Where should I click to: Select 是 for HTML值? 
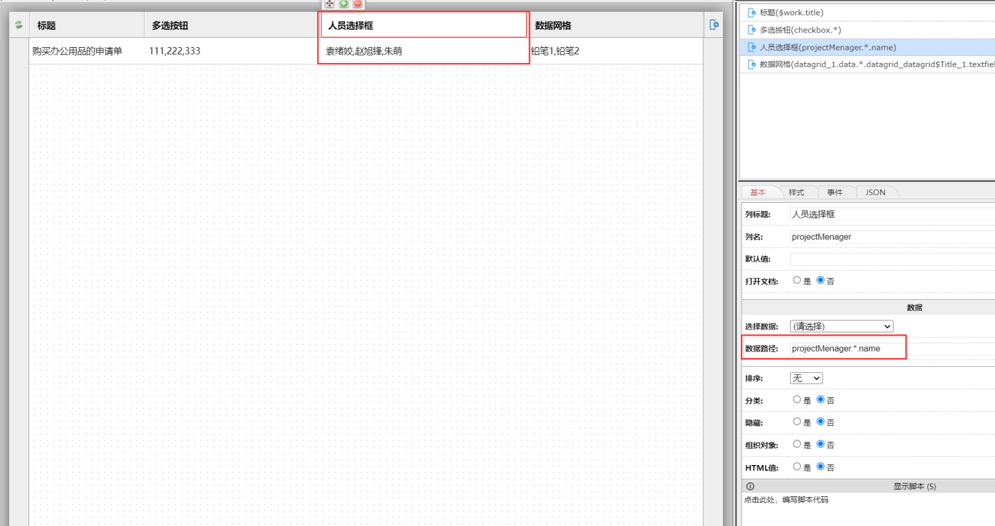[797, 467]
